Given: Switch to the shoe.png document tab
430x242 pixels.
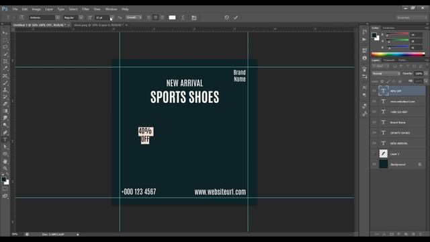Looking at the screenshot, I should 99,25.
